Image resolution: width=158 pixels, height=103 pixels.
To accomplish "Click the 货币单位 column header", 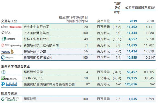I will [103, 21].
